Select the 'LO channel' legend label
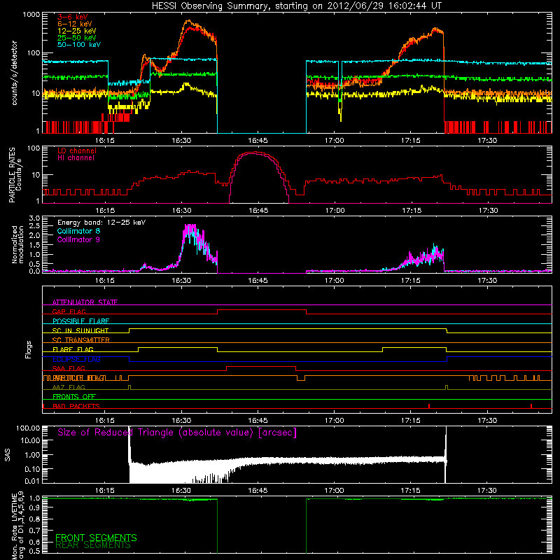Image resolution: width=560 pixels, height=560 pixels. tap(77, 150)
